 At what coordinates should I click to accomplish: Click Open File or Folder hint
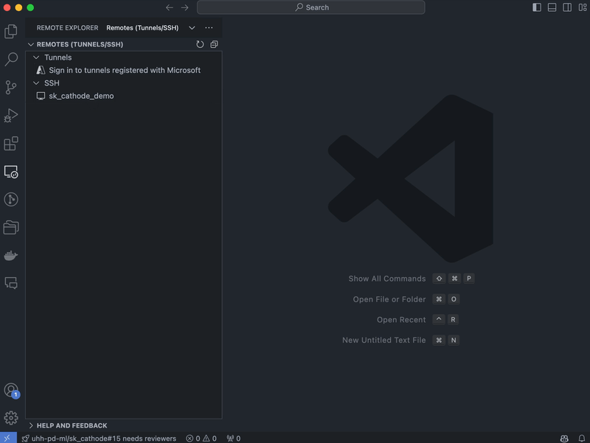point(389,299)
